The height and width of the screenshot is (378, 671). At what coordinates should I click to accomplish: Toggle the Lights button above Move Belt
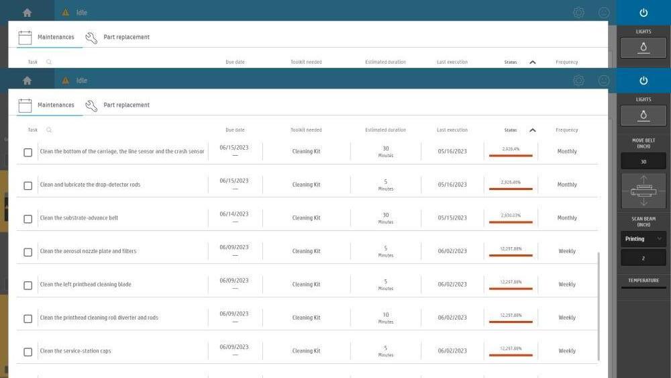tap(643, 115)
